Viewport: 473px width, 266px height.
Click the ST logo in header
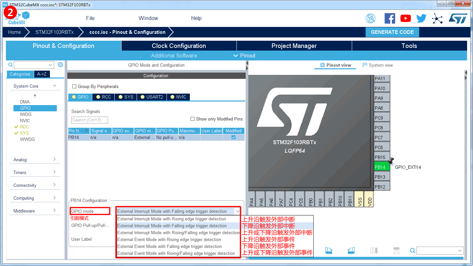pyautogui.click(x=458, y=18)
